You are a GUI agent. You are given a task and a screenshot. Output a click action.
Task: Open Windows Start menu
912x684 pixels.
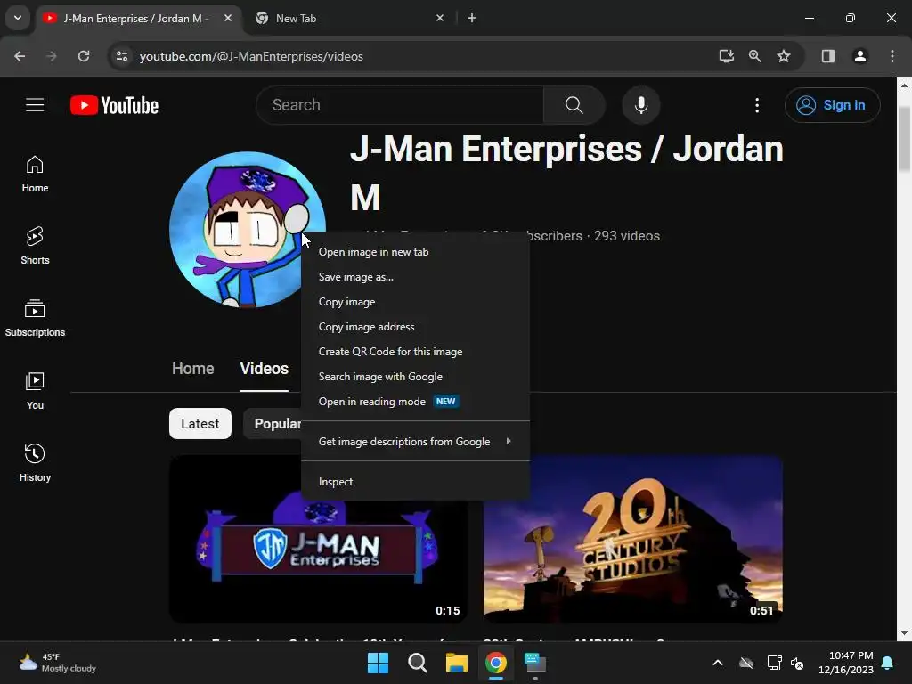point(378,663)
